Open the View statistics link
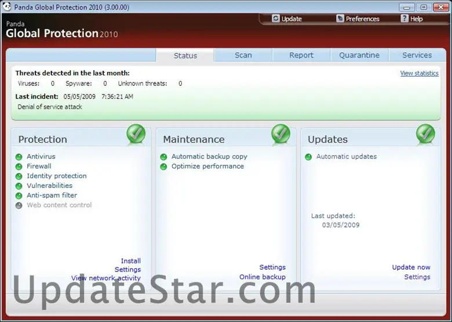The width and height of the screenshot is (452, 322). click(420, 73)
